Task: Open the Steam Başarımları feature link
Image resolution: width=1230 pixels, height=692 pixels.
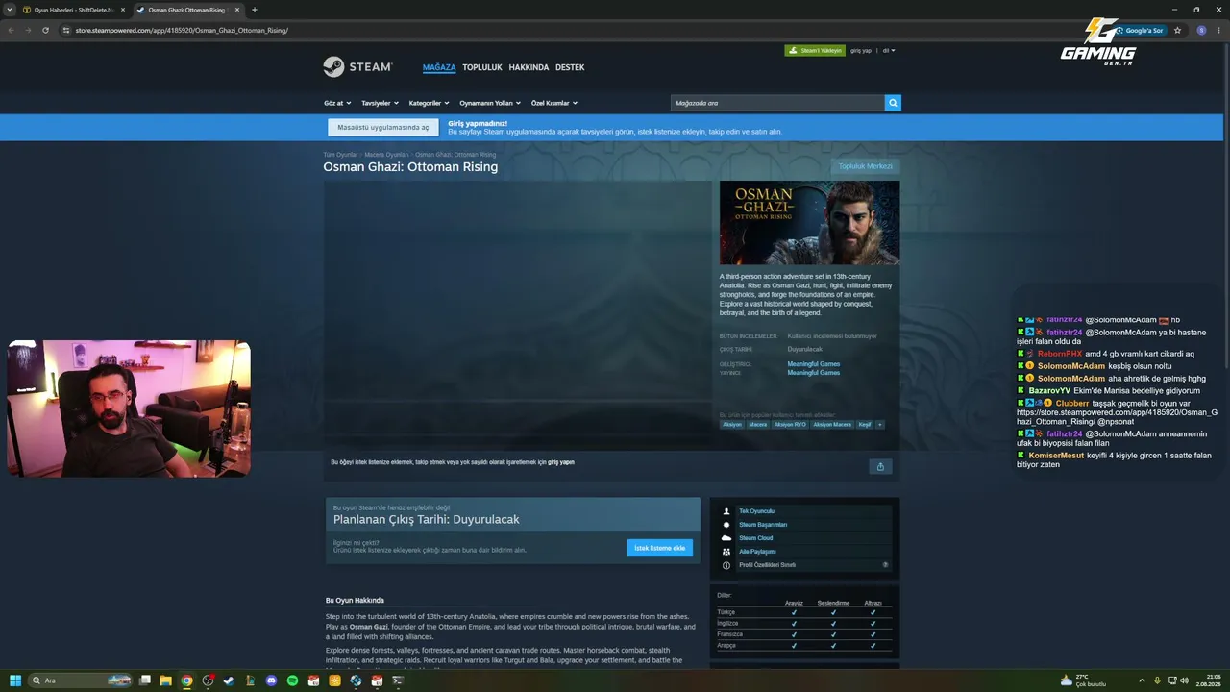Action: point(763,525)
